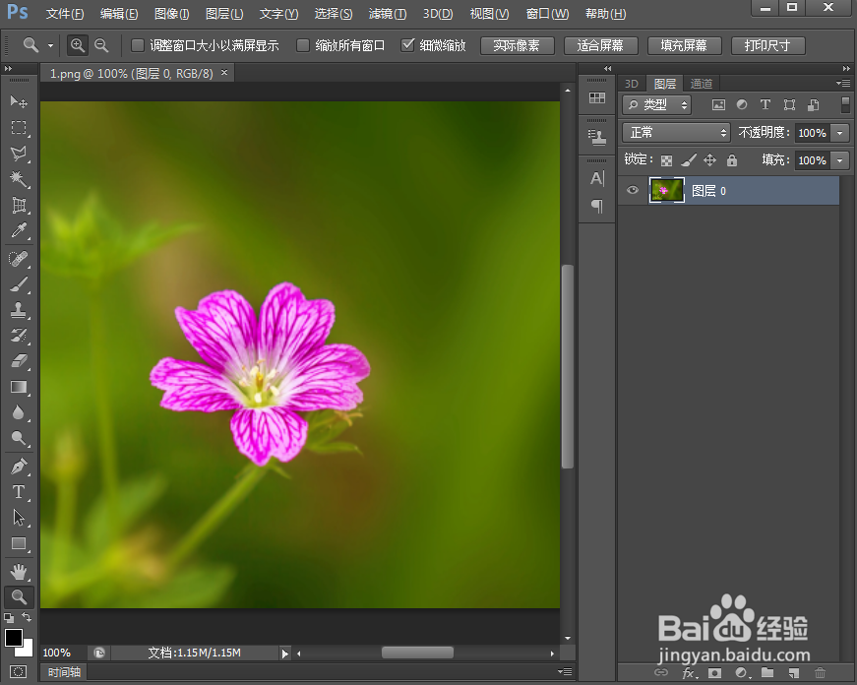The width and height of the screenshot is (857, 685).
Task: Swap foreground and background colors
Action: 27,617
